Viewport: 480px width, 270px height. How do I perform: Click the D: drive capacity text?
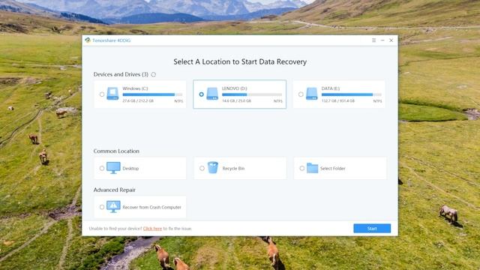pyautogui.click(x=236, y=100)
